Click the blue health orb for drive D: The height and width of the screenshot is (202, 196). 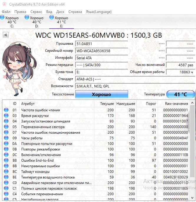point(27,17)
